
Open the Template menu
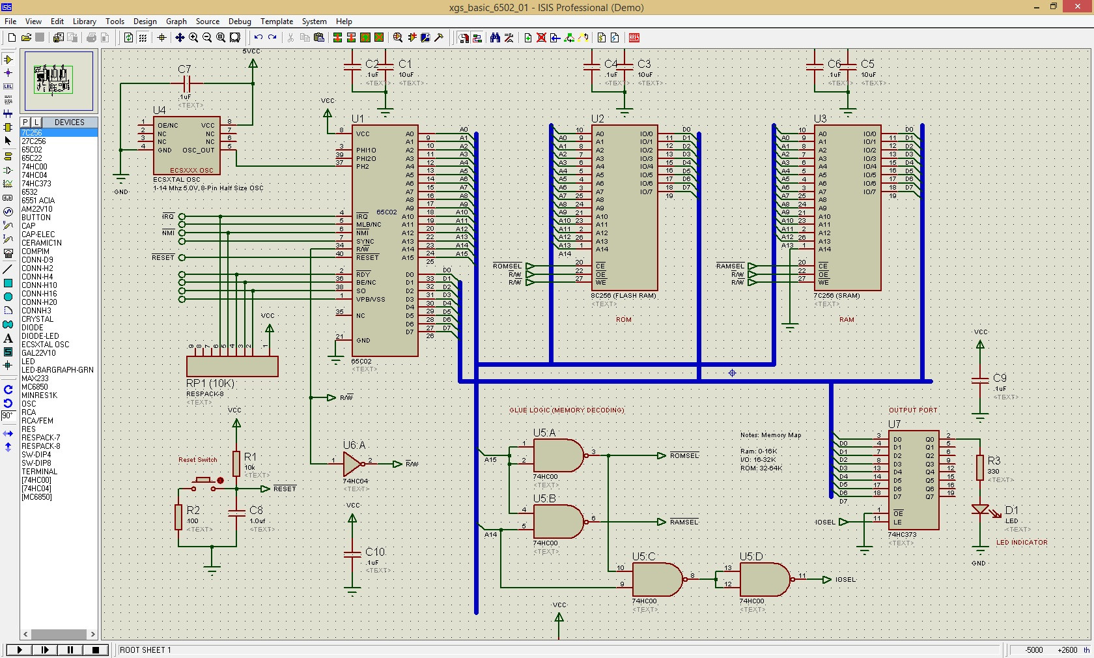(x=277, y=21)
